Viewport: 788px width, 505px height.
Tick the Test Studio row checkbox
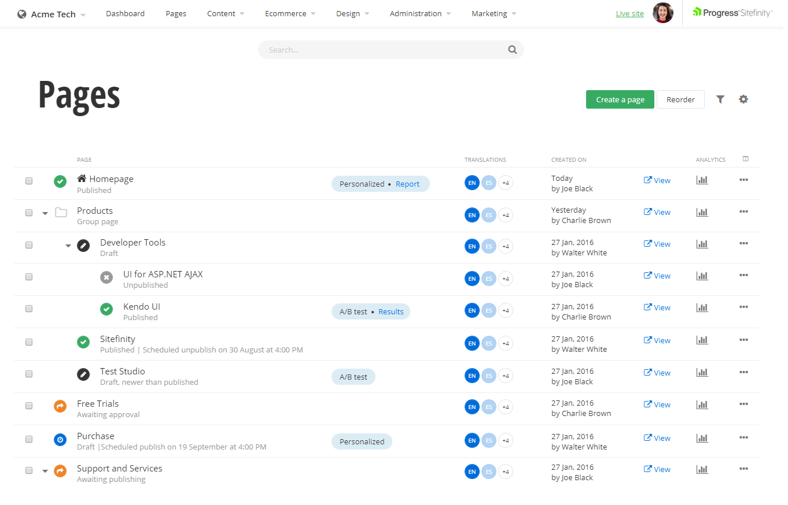point(29,374)
